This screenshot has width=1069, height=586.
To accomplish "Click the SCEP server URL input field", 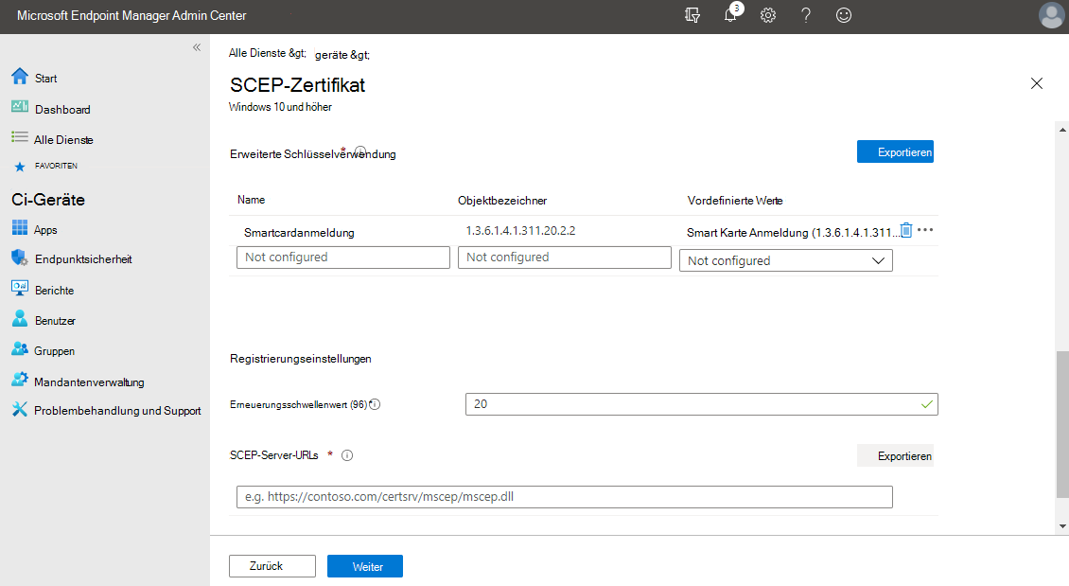I will tap(564, 497).
